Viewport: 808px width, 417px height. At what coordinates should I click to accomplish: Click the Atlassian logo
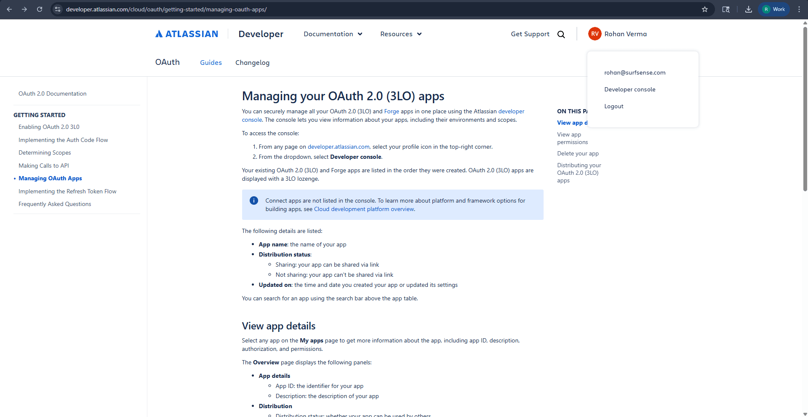[187, 34]
